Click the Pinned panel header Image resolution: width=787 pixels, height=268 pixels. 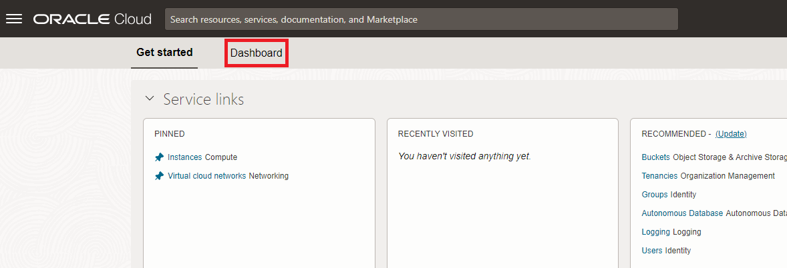pos(170,134)
